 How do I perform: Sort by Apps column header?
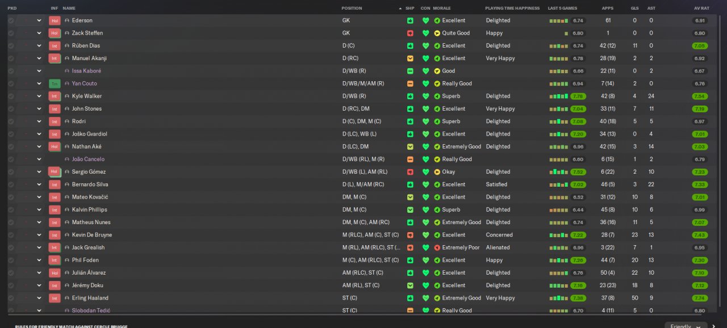(x=607, y=9)
